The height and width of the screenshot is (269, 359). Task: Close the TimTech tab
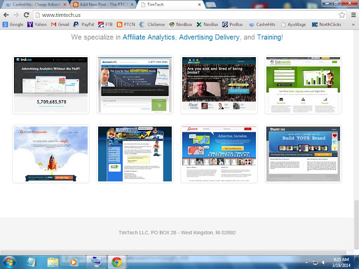click(x=200, y=4)
